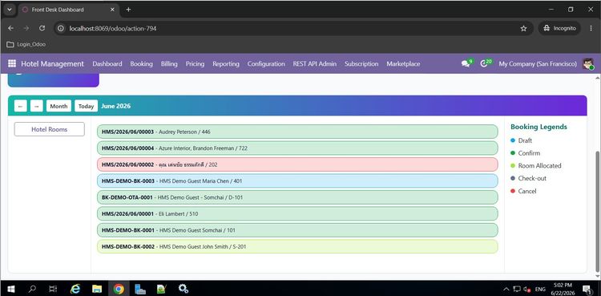
Task: Open booking HMS/2026/06/00003 Audrey Peterson
Action: (x=297, y=132)
